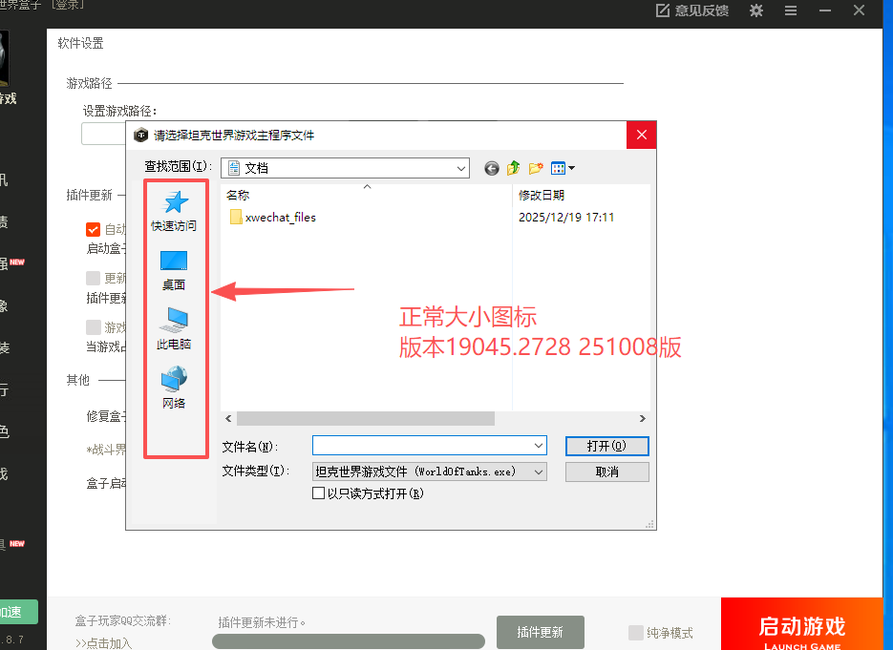Expand the file type dropdown for WorldOfTanks.exe
This screenshot has width=893, height=650.
539,472
